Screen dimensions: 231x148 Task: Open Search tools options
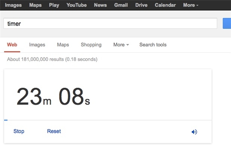(x=153, y=45)
